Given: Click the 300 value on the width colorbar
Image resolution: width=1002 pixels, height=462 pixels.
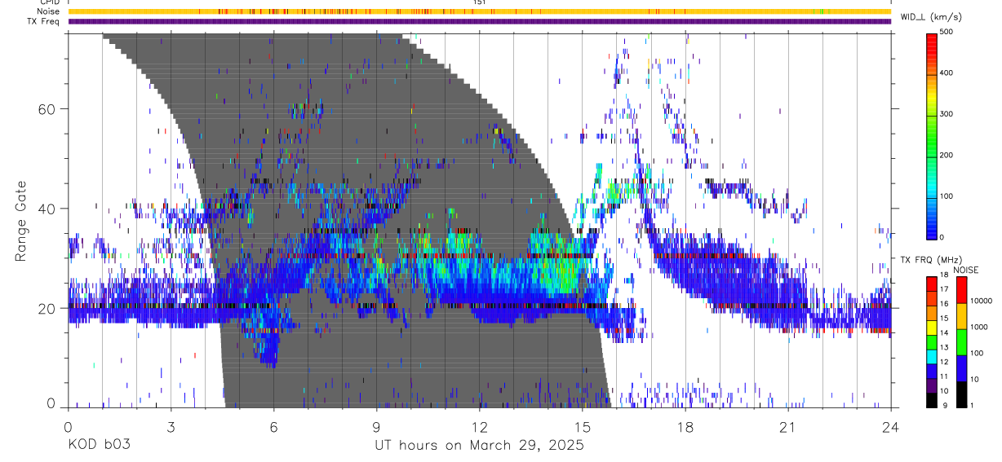Looking at the screenshot, I should [948, 114].
